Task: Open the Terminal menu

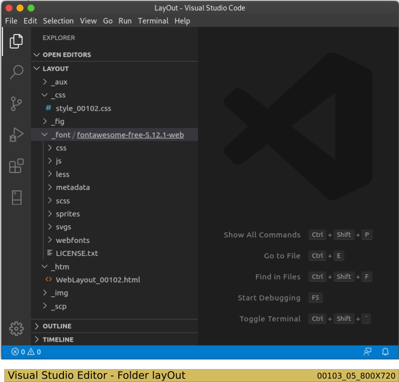Action: coord(153,21)
